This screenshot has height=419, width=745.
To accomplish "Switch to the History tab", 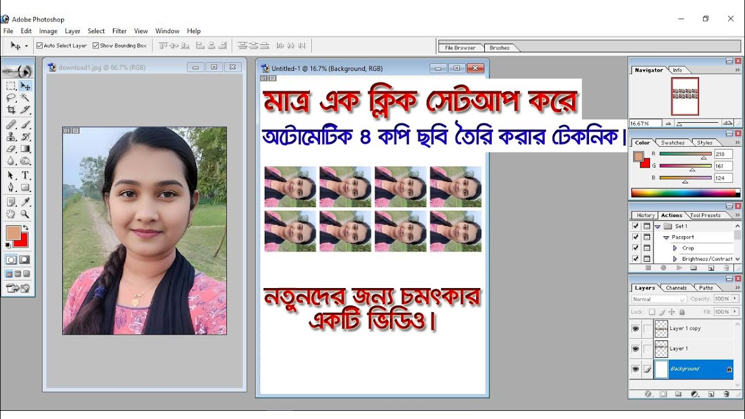I will point(645,215).
